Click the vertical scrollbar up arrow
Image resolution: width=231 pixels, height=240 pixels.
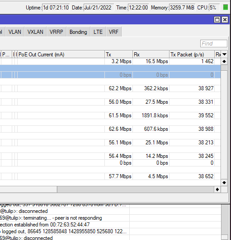(224, 61)
